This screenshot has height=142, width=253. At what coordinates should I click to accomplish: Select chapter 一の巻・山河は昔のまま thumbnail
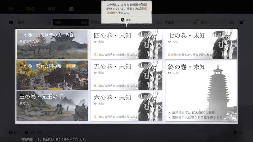tap(52, 44)
